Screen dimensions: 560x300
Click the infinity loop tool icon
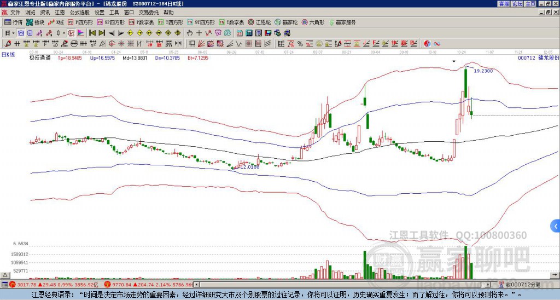coord(437,44)
